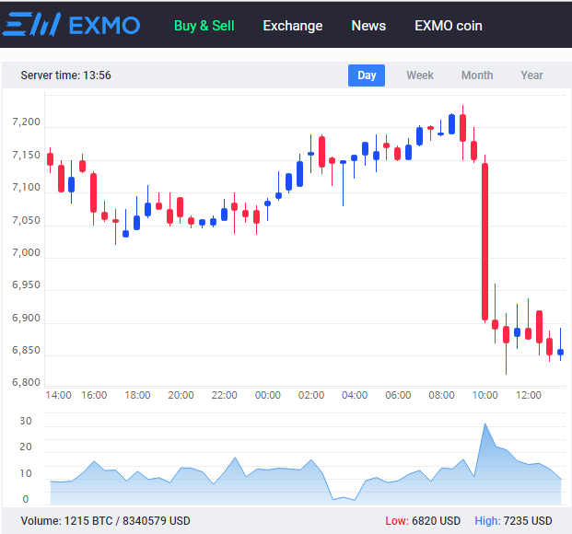Click the 7,000 price axis label
572x534 pixels.
pos(27,253)
